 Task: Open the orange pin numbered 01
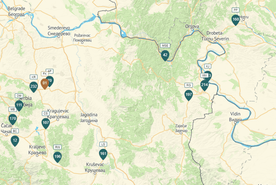pyautogui.click(x=45, y=84)
